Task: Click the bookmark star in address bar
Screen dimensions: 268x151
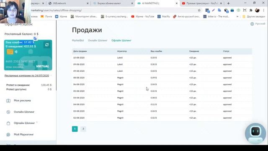Action: pos(199,10)
